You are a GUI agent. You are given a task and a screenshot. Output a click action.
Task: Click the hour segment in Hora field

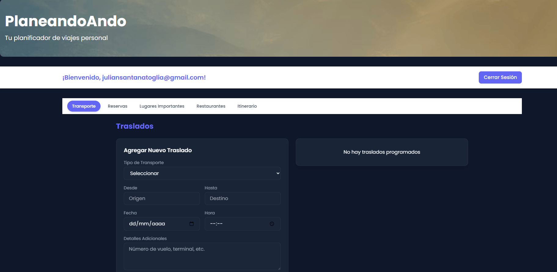click(213, 224)
